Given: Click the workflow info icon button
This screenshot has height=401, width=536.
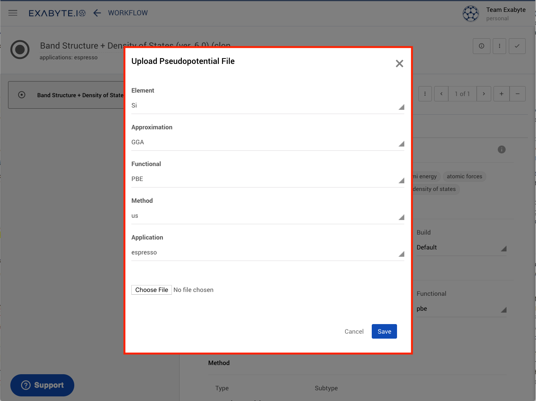Looking at the screenshot, I should pyautogui.click(x=482, y=46).
